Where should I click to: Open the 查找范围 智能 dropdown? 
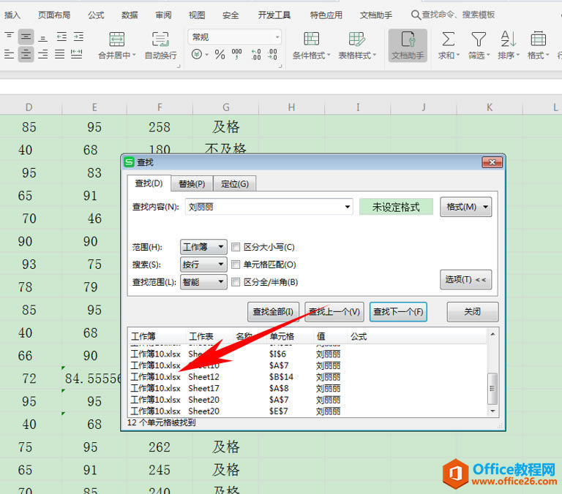click(x=203, y=282)
